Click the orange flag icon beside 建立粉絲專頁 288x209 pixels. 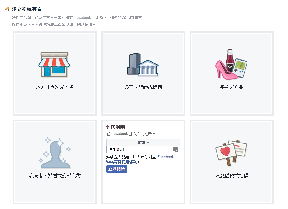coord(7,9)
